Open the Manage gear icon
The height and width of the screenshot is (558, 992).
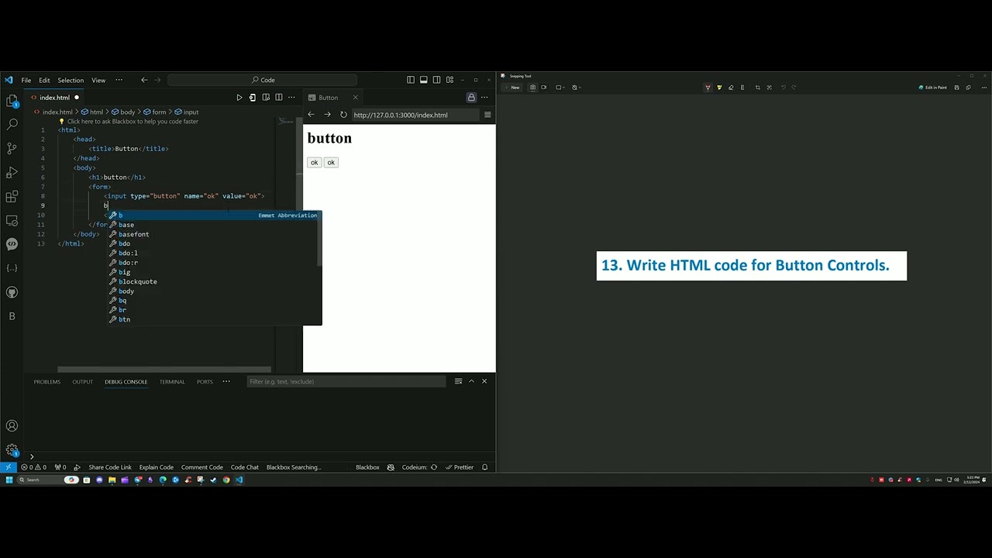point(12,449)
